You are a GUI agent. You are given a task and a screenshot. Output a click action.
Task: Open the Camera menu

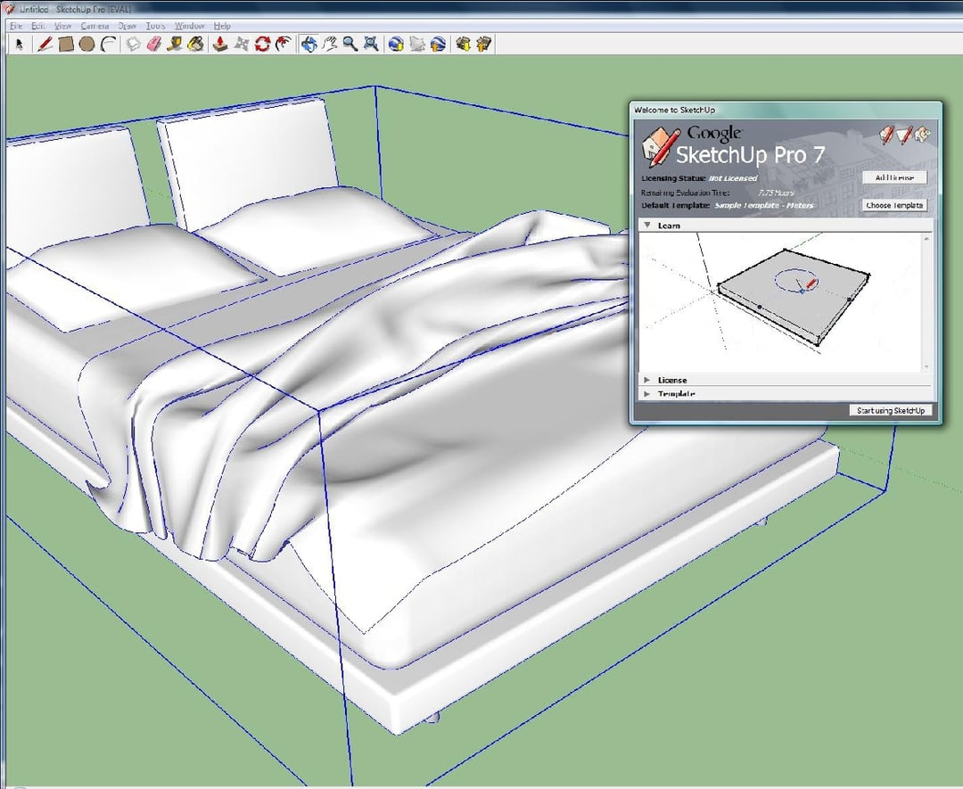94,26
